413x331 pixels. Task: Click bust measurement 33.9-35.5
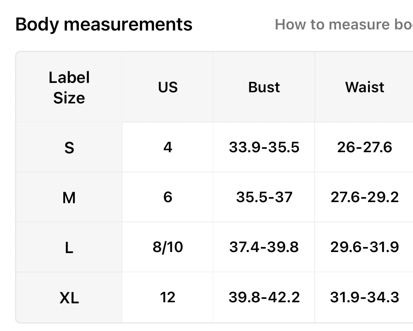point(264,147)
